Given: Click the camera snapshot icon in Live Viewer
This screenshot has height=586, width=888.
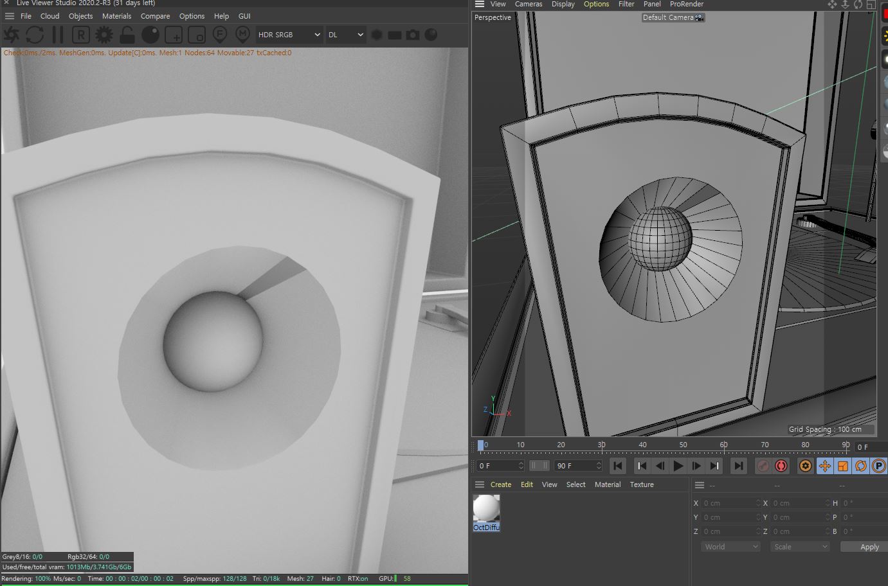Looking at the screenshot, I should point(413,35).
